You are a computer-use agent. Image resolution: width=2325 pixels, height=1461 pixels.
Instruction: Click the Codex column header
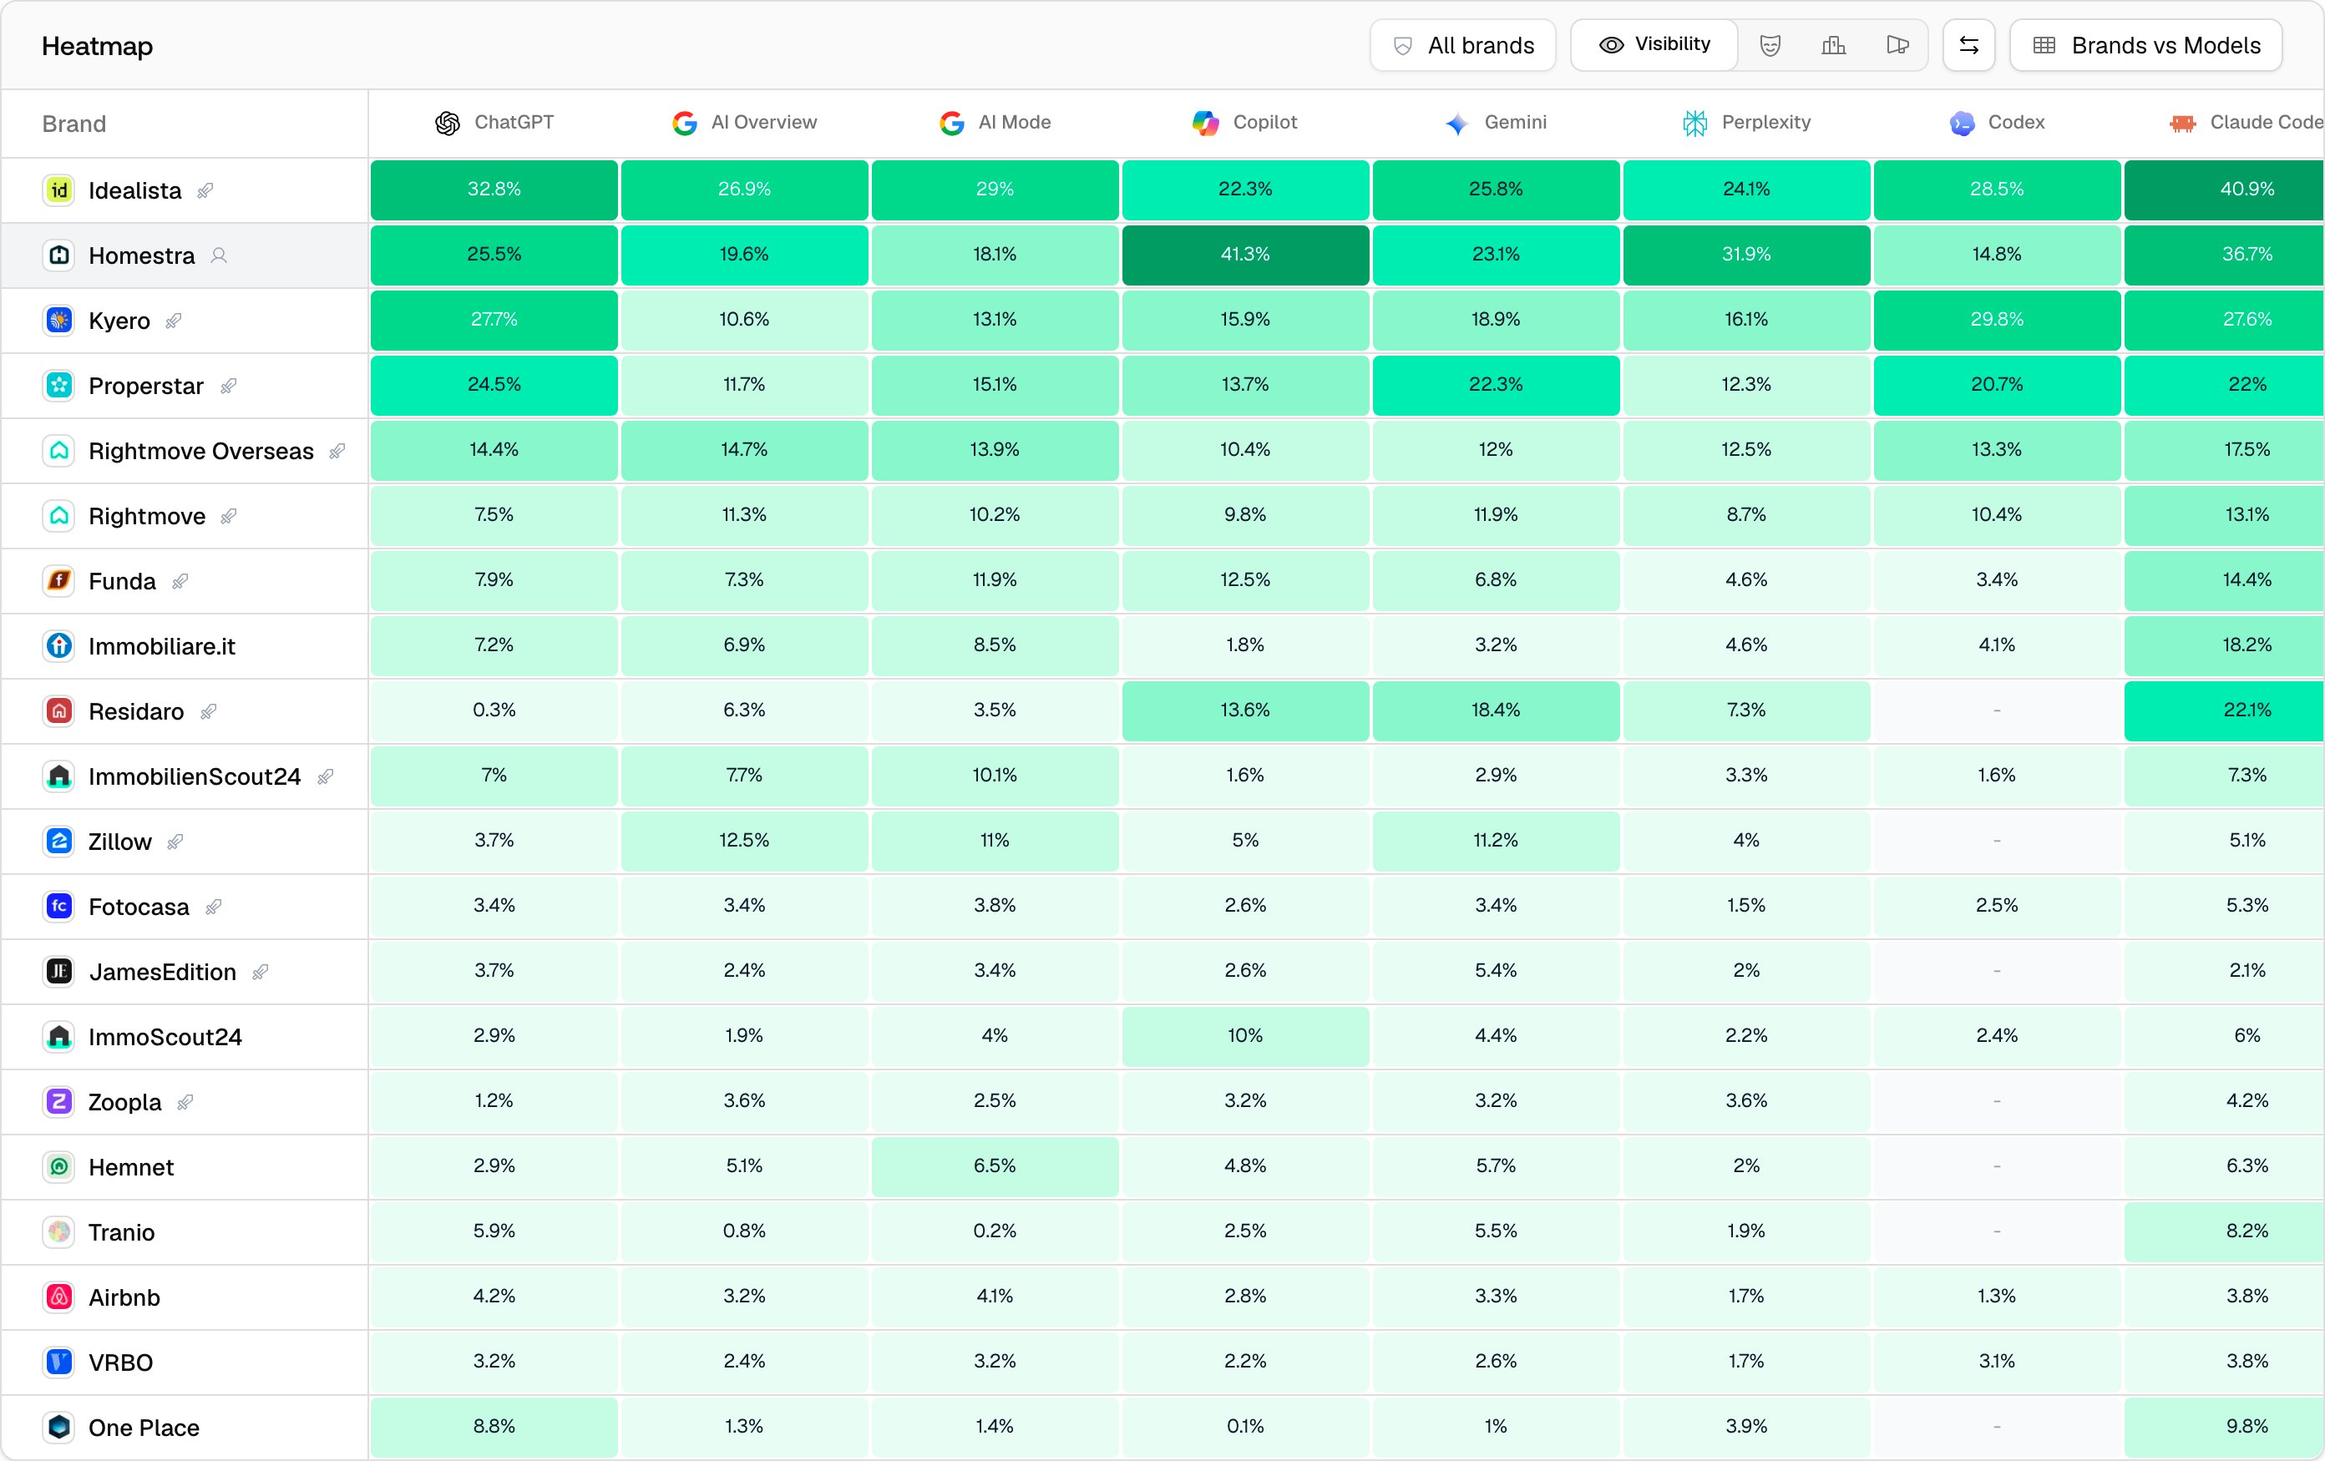1997,123
